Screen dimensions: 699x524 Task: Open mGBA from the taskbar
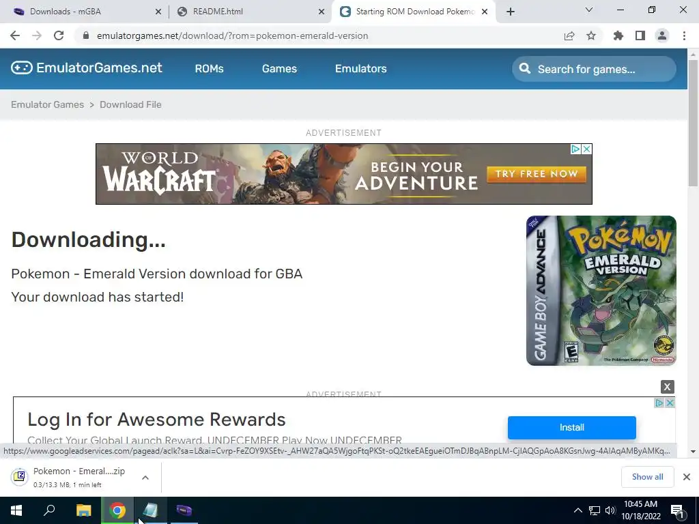tap(184, 510)
